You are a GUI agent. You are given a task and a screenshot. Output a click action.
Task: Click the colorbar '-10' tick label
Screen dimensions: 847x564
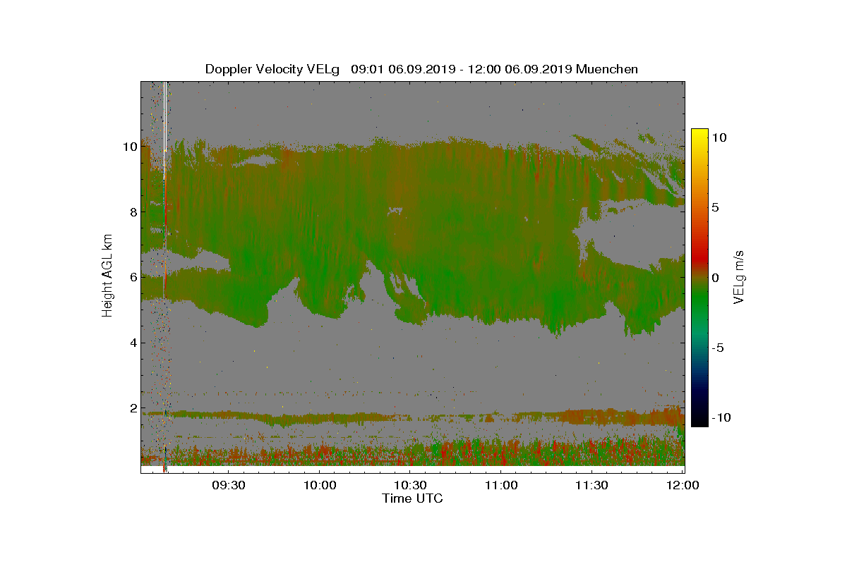click(722, 417)
